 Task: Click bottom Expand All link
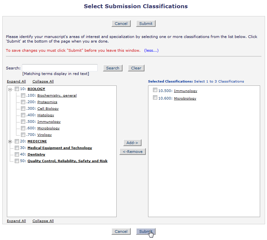[16, 221]
